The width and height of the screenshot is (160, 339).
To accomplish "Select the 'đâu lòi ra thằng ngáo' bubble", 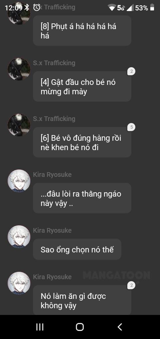I will 82,198.
